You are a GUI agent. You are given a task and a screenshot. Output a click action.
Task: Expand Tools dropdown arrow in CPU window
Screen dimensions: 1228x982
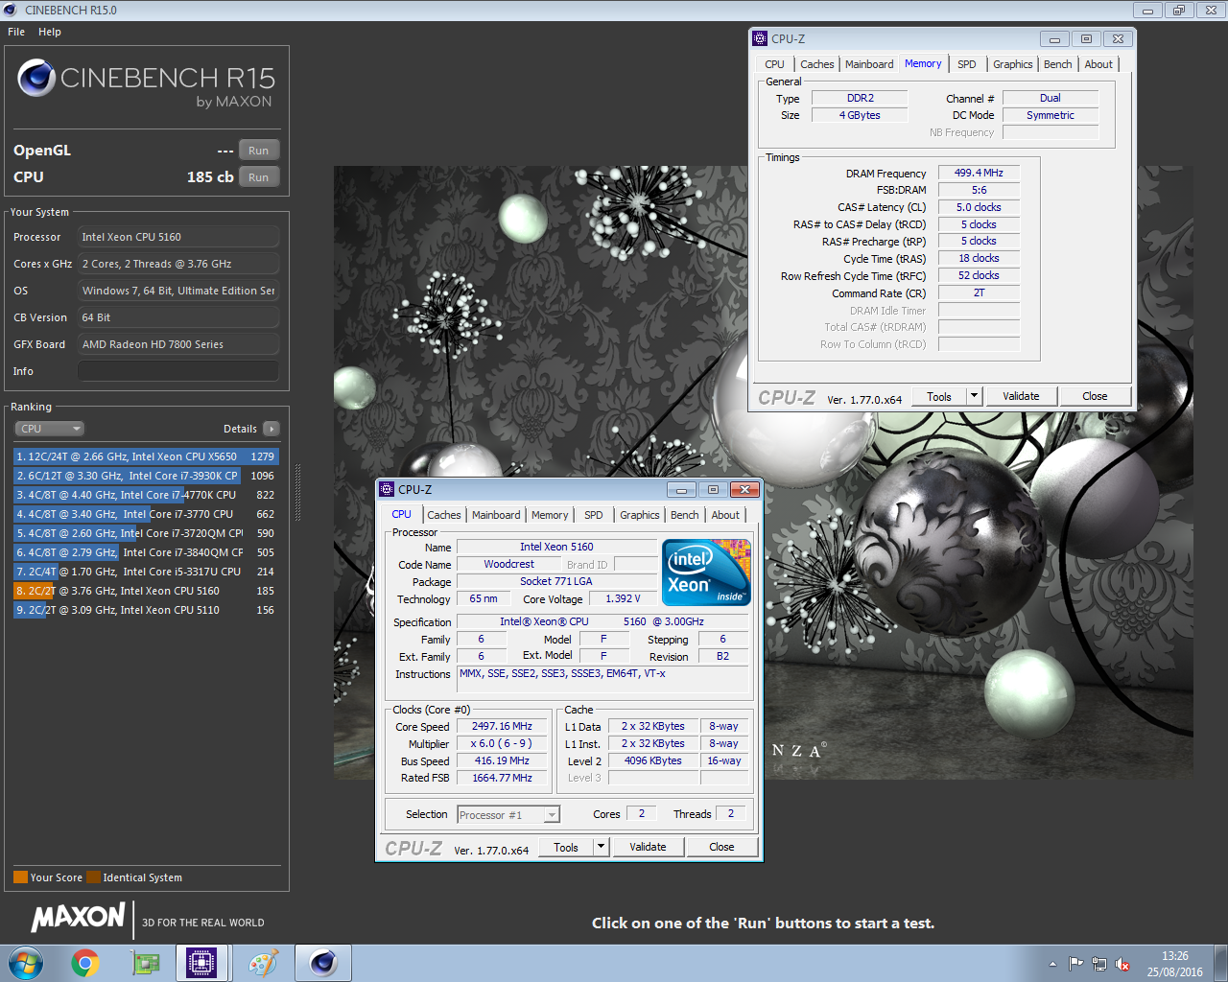point(601,847)
